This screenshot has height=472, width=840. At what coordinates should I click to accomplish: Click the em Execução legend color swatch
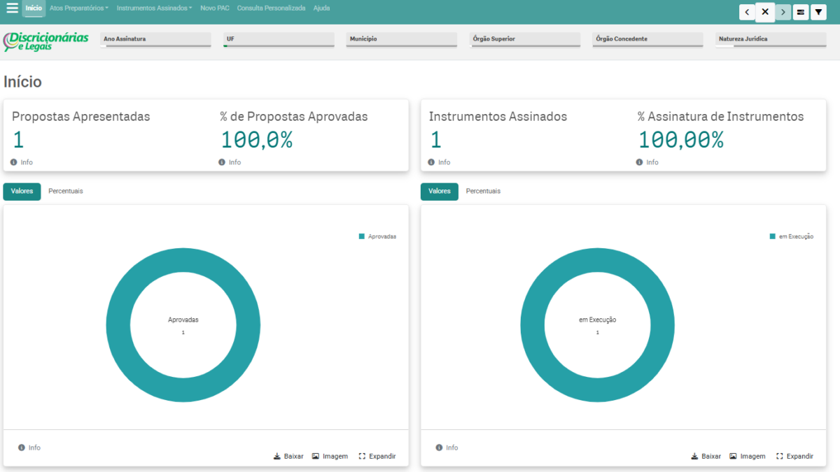[773, 236]
